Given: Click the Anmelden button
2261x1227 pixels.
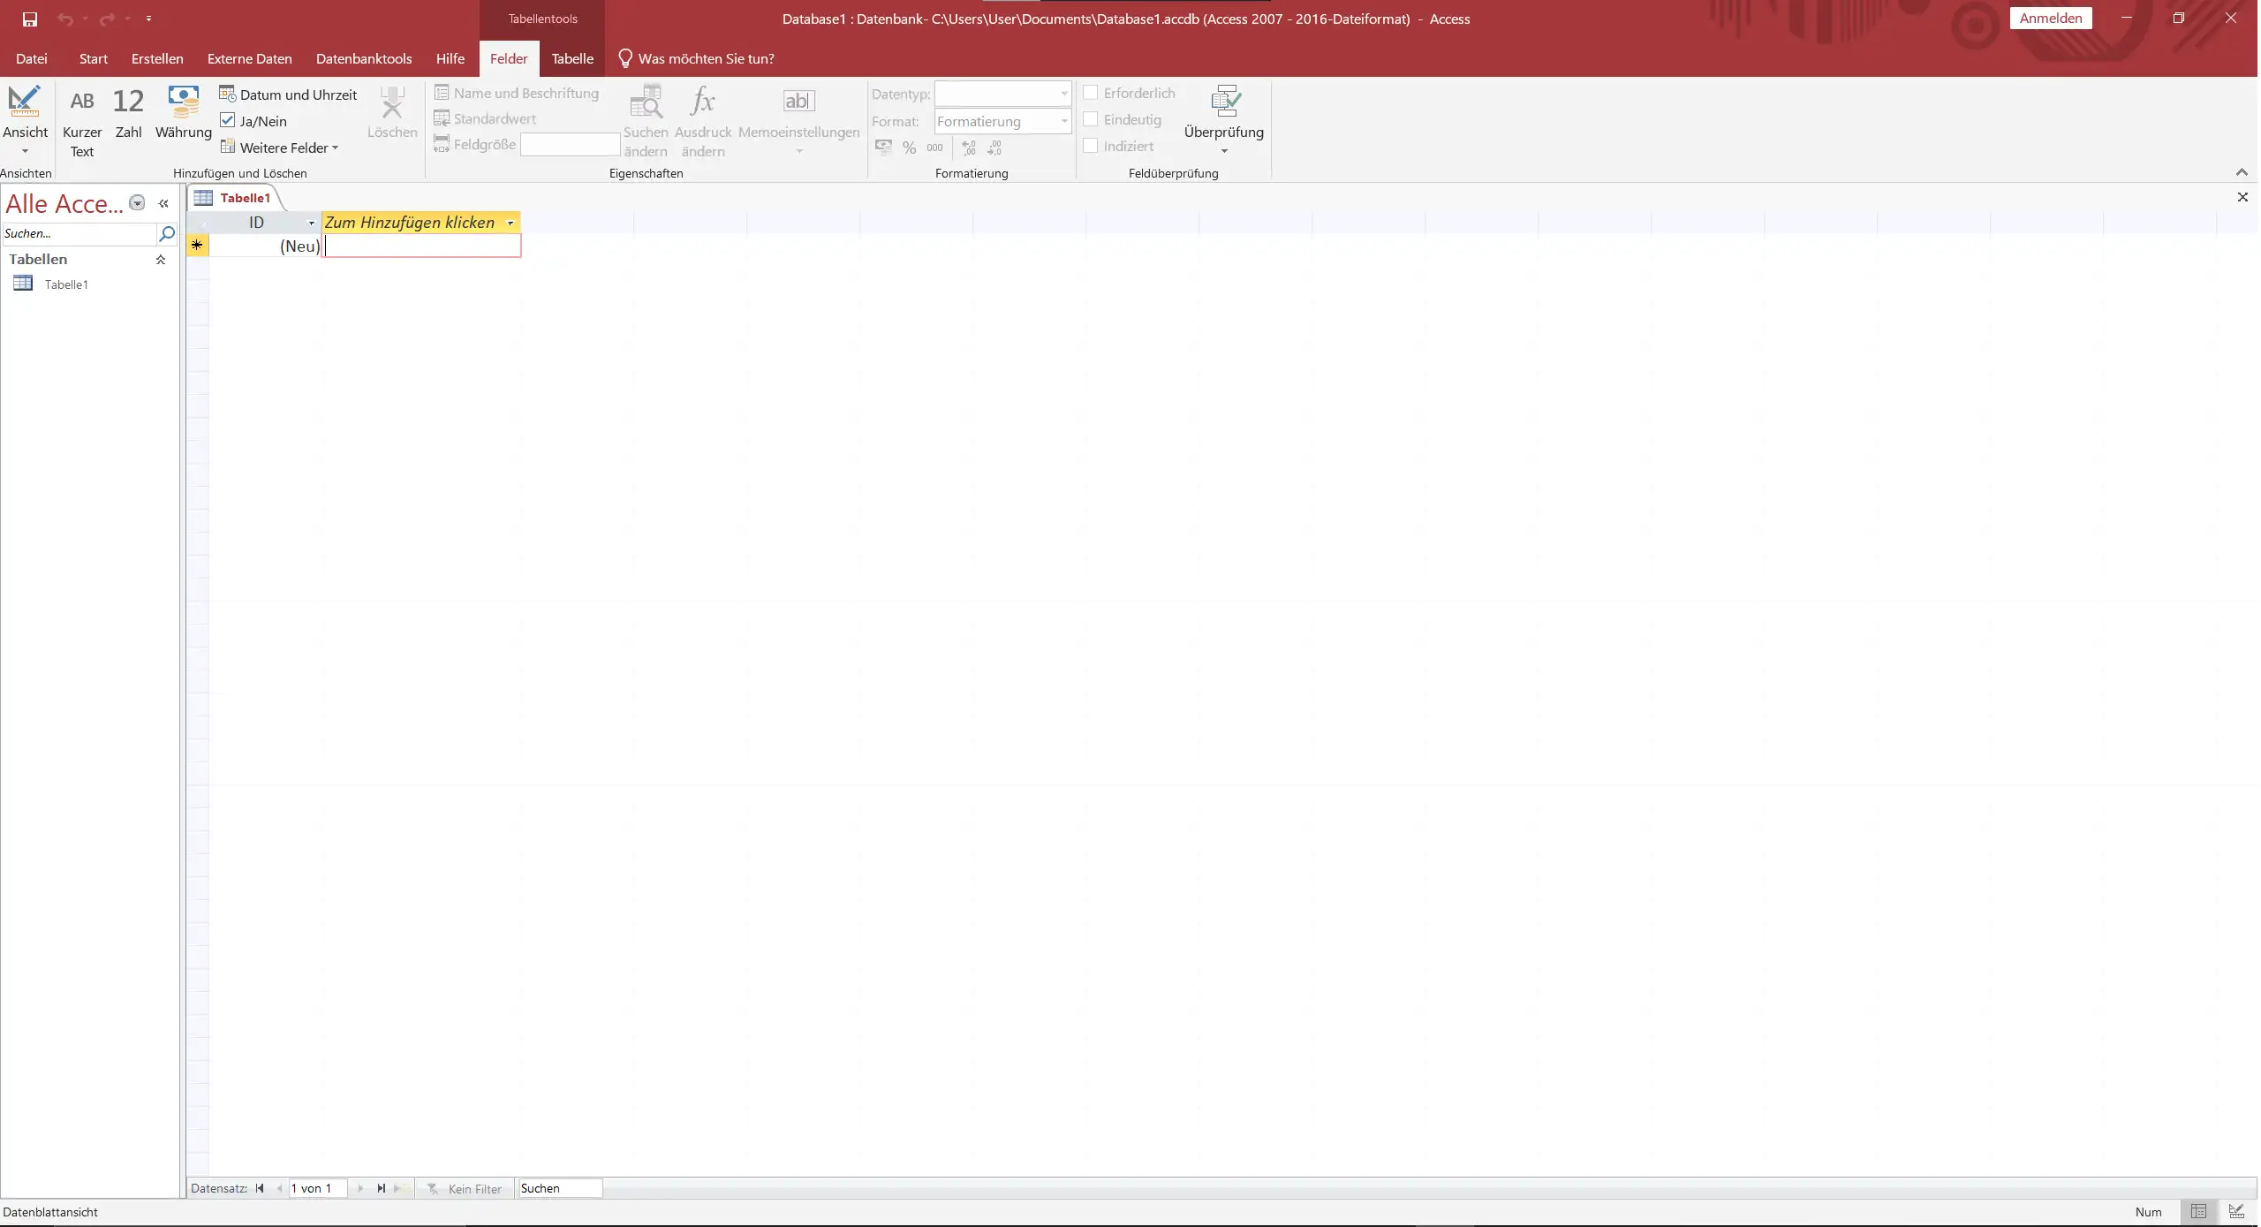Looking at the screenshot, I should 2050,19.
